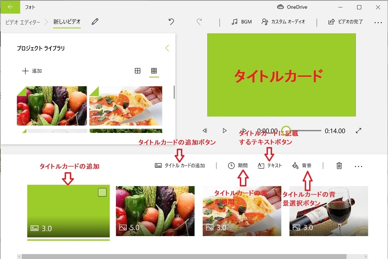Open the OneDrive menu in the title bar
The width and height of the screenshot is (388, 259).
[x=292, y=7]
